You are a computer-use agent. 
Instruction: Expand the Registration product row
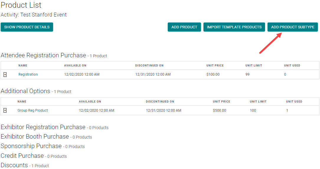coord(5,74)
